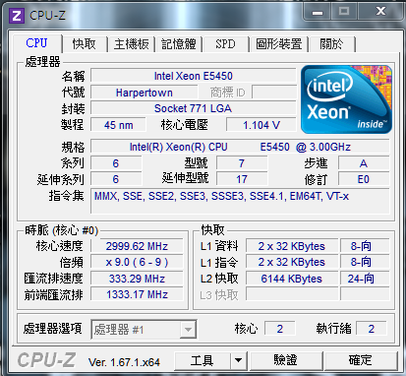Click the empty L3 快取 size field
This screenshot has height=376, width=406.
pyautogui.click(x=292, y=294)
